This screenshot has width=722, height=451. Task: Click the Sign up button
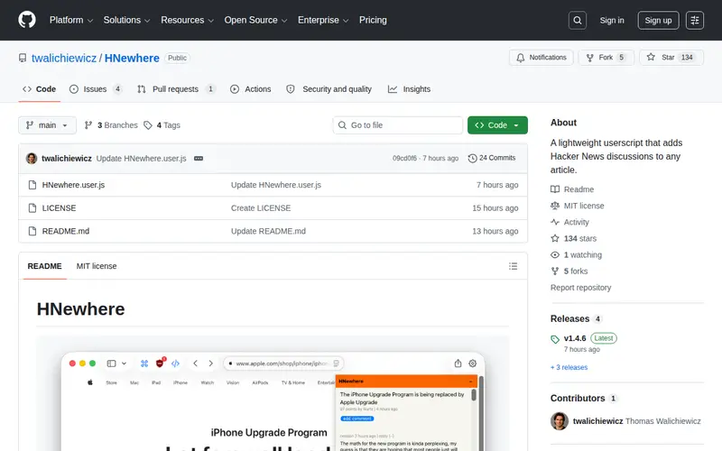[658, 20]
